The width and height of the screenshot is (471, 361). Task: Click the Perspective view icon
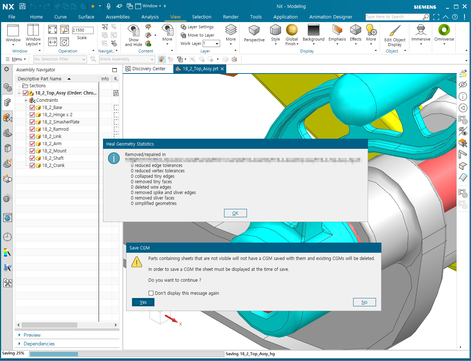254,30
